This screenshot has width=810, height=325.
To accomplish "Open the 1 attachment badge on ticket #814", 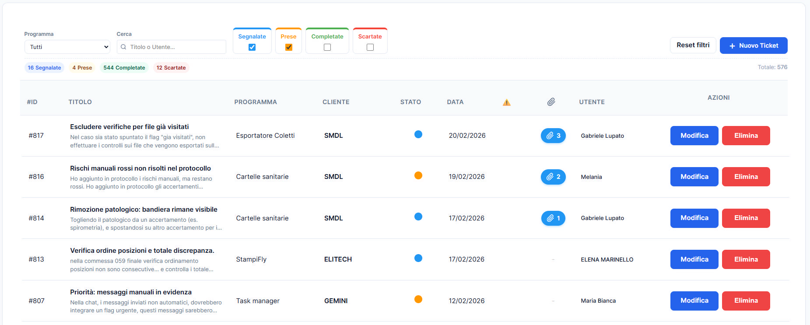I will coord(553,218).
